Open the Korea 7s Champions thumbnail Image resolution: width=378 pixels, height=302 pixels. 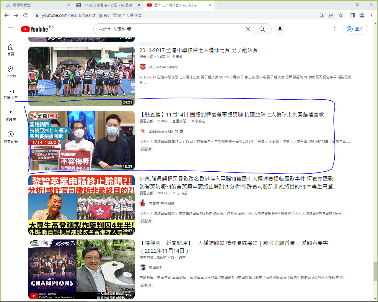point(82,269)
